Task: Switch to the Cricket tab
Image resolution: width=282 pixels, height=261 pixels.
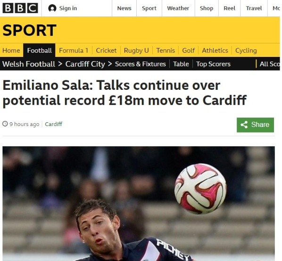Action: 106,50
